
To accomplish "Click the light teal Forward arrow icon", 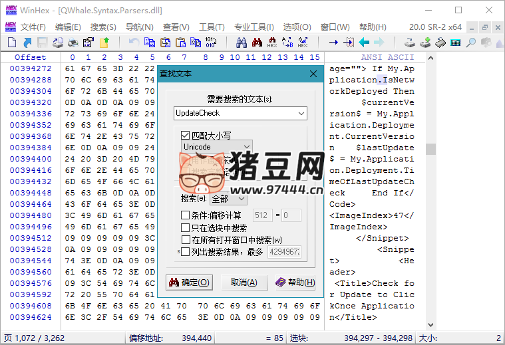I will tap(379, 42).
